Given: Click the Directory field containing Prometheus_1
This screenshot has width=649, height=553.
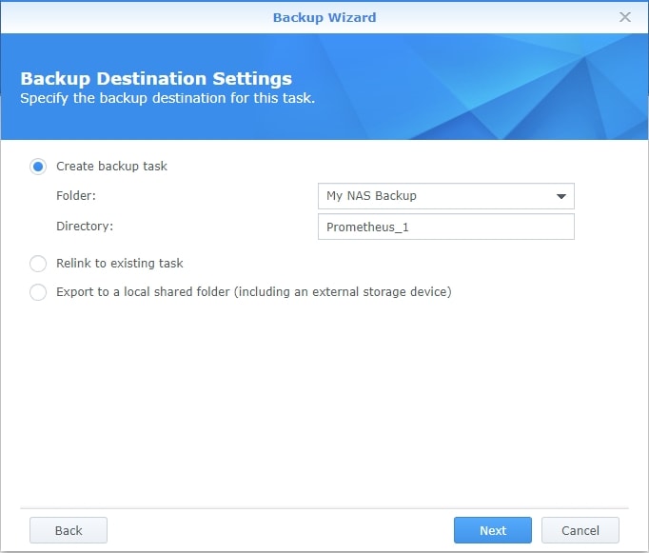Looking at the screenshot, I should coord(445,227).
